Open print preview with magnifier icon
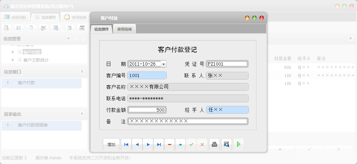This screenshot has width=357, height=164. coord(226,144)
